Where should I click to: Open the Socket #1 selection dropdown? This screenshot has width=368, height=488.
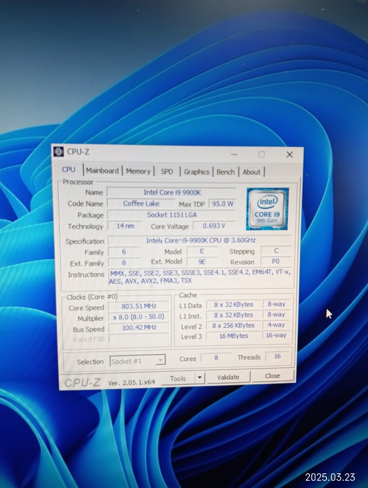coord(138,361)
